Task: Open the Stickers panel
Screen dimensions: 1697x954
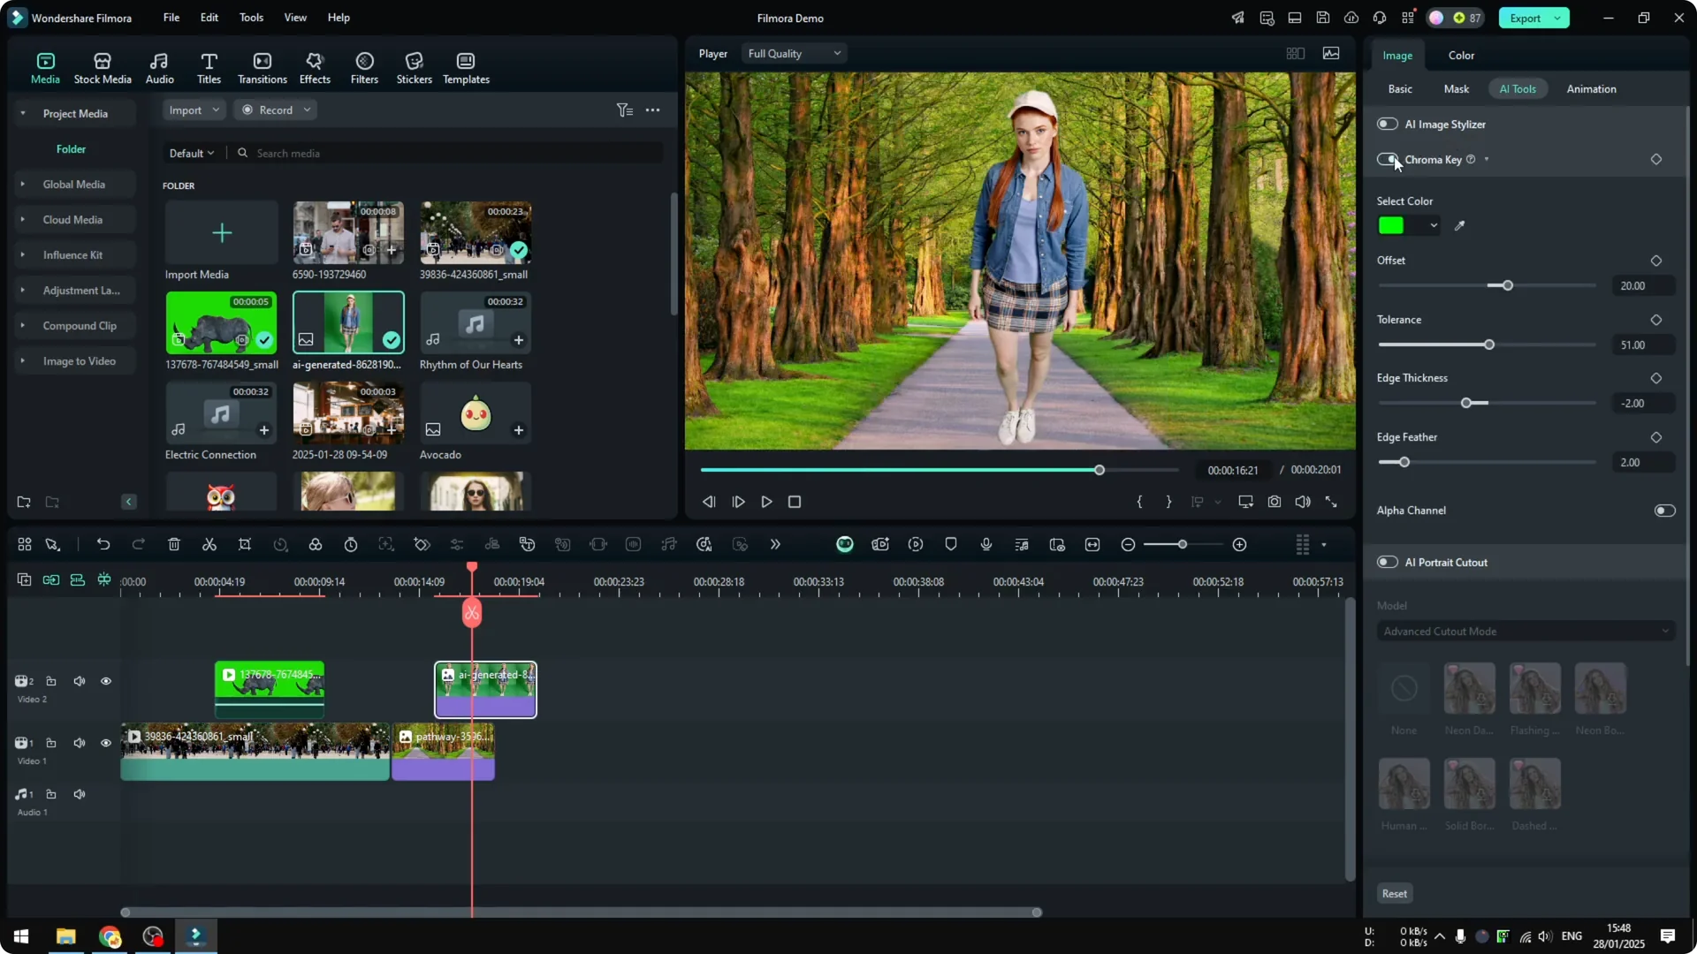Action: [413, 66]
